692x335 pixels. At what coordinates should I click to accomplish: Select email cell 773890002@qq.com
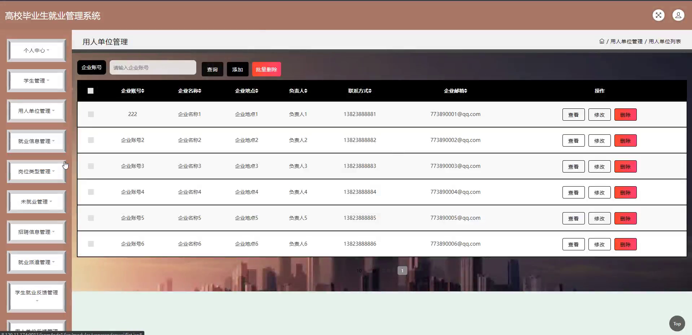455,140
